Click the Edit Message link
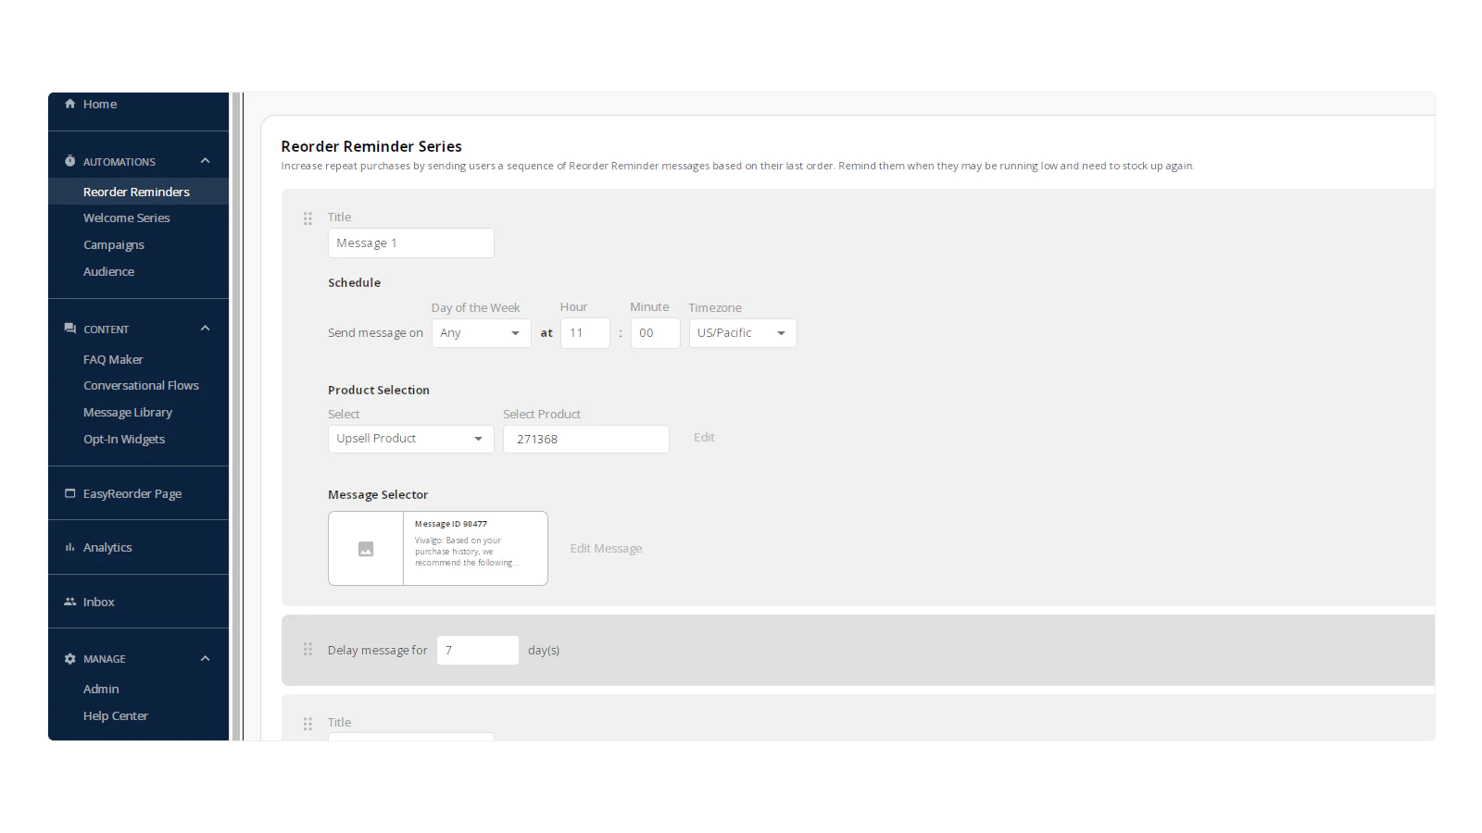Image resolution: width=1482 pixels, height=833 pixels. (x=606, y=549)
